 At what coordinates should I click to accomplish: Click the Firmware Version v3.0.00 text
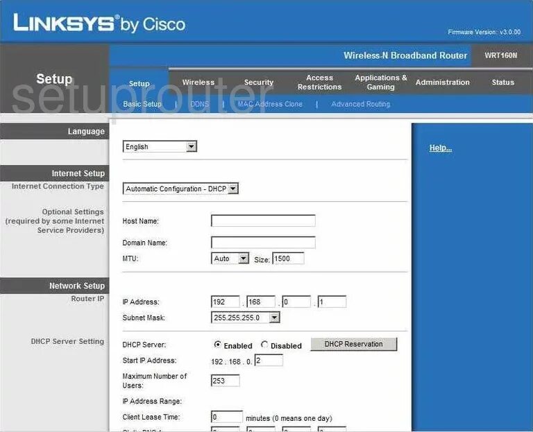pyautogui.click(x=484, y=32)
